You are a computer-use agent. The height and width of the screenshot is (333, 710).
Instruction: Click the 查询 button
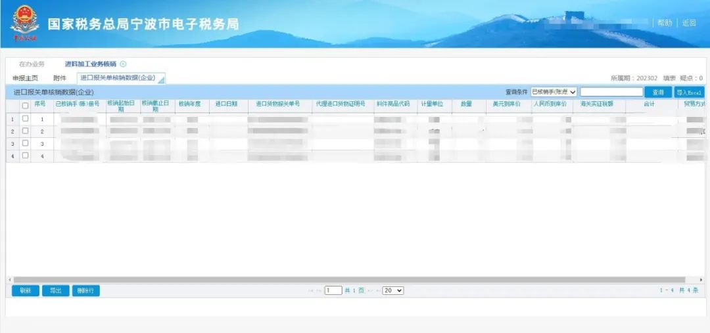click(658, 92)
